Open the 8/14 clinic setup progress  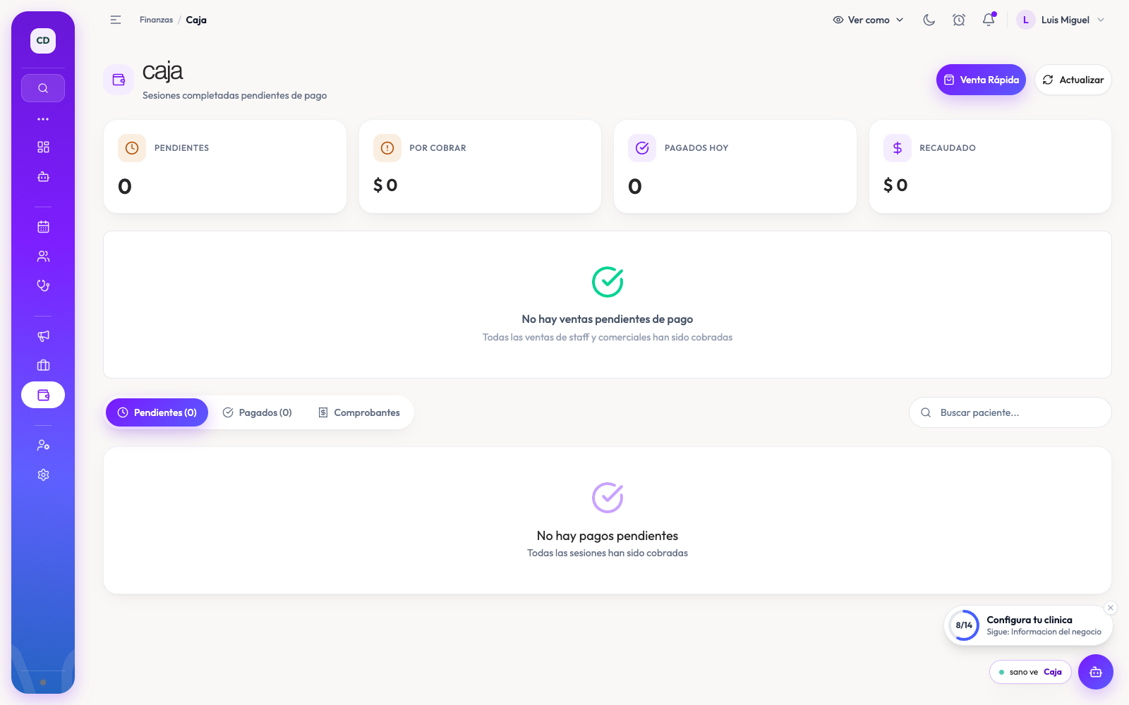click(1029, 625)
